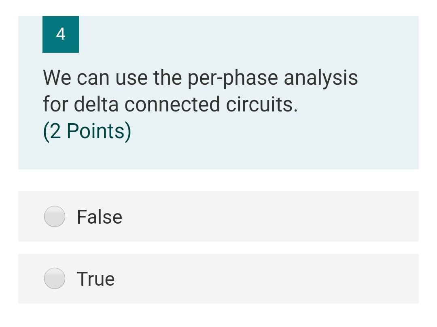Click the (2 Points) label

(87, 130)
